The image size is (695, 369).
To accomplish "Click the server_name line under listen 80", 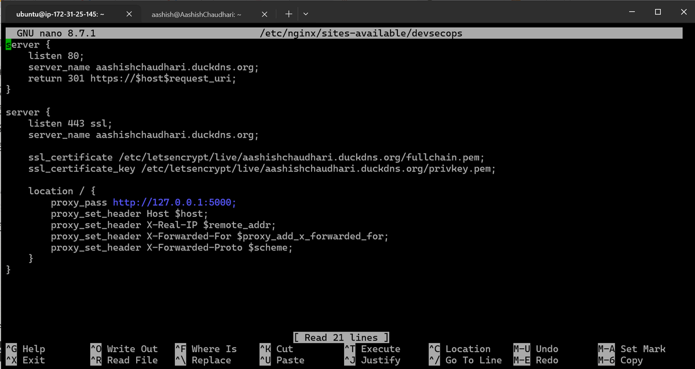I will [x=144, y=68].
